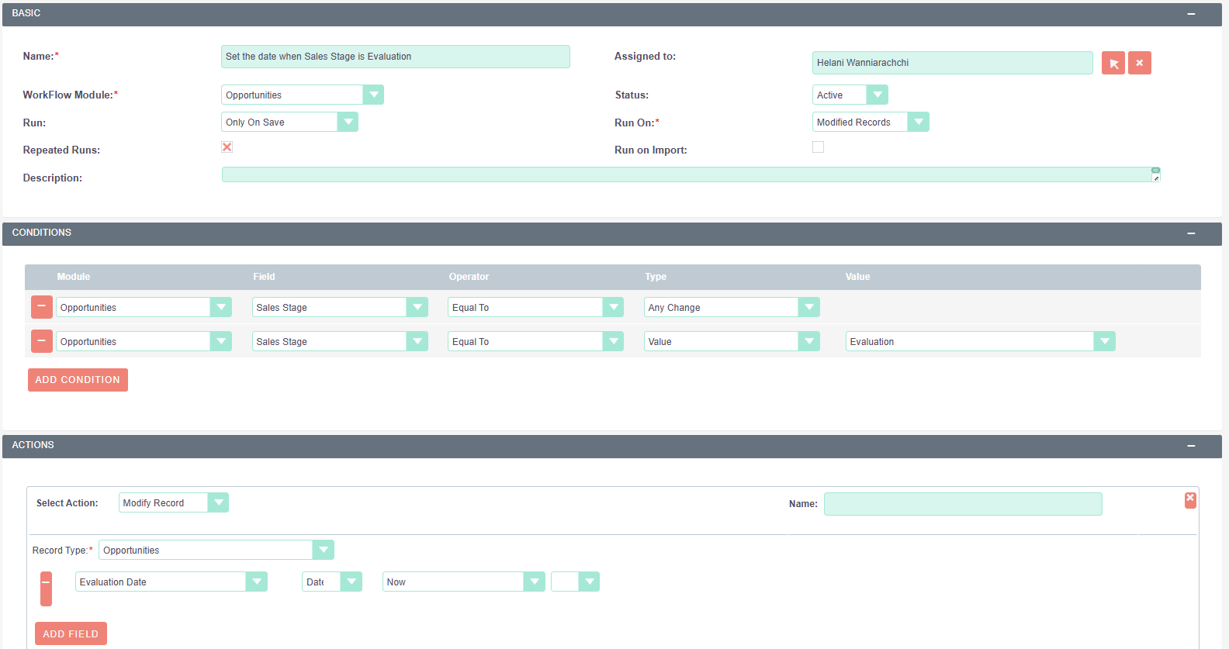Screen dimensions: 1229x649
Task: Click the ADD CONDITION button
Action: 78,380
